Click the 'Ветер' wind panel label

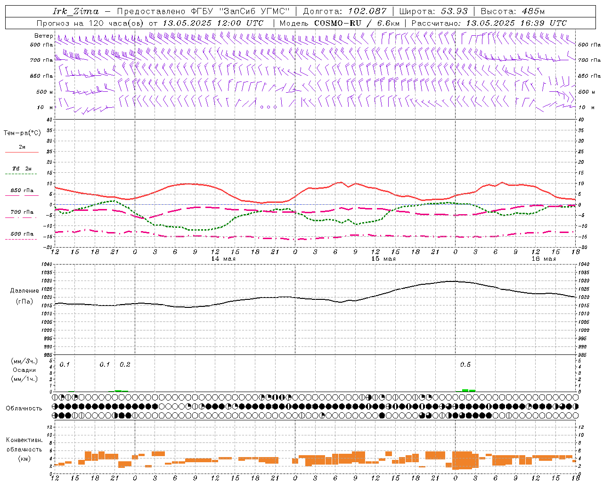point(43,36)
